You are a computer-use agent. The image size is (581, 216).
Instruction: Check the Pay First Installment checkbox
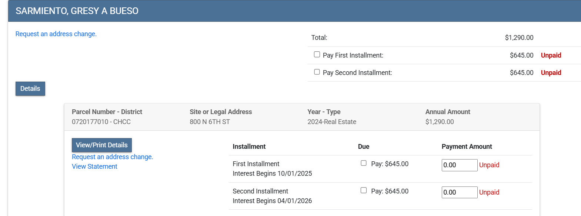click(317, 55)
